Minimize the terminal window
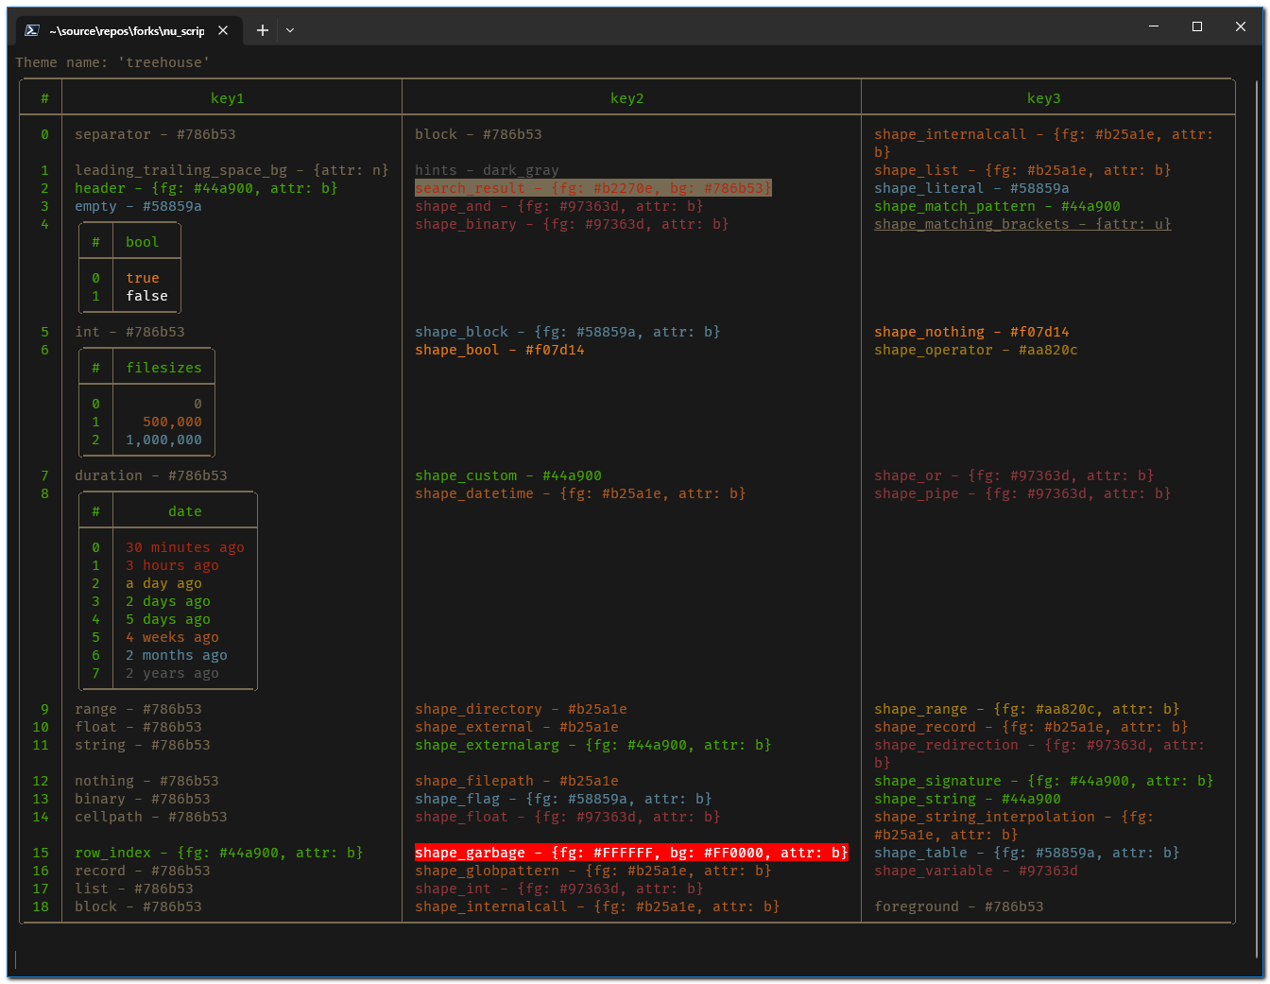 click(x=1154, y=26)
